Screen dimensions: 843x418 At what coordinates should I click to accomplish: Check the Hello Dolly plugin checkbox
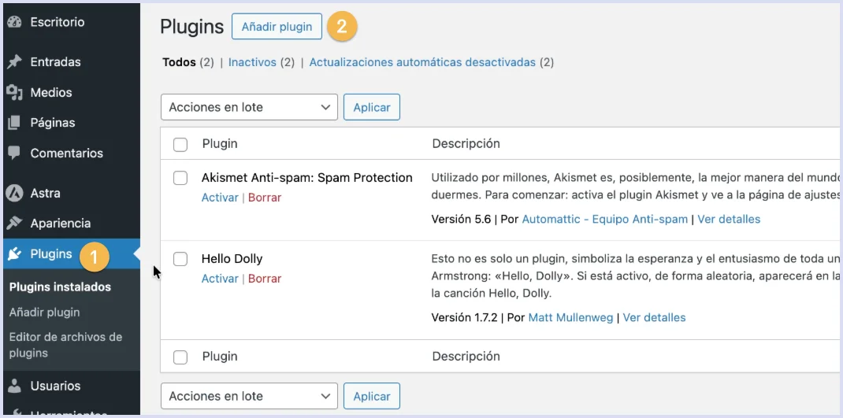click(x=180, y=259)
